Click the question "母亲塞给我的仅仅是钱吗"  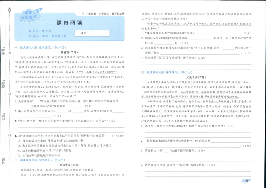(173, 58)
